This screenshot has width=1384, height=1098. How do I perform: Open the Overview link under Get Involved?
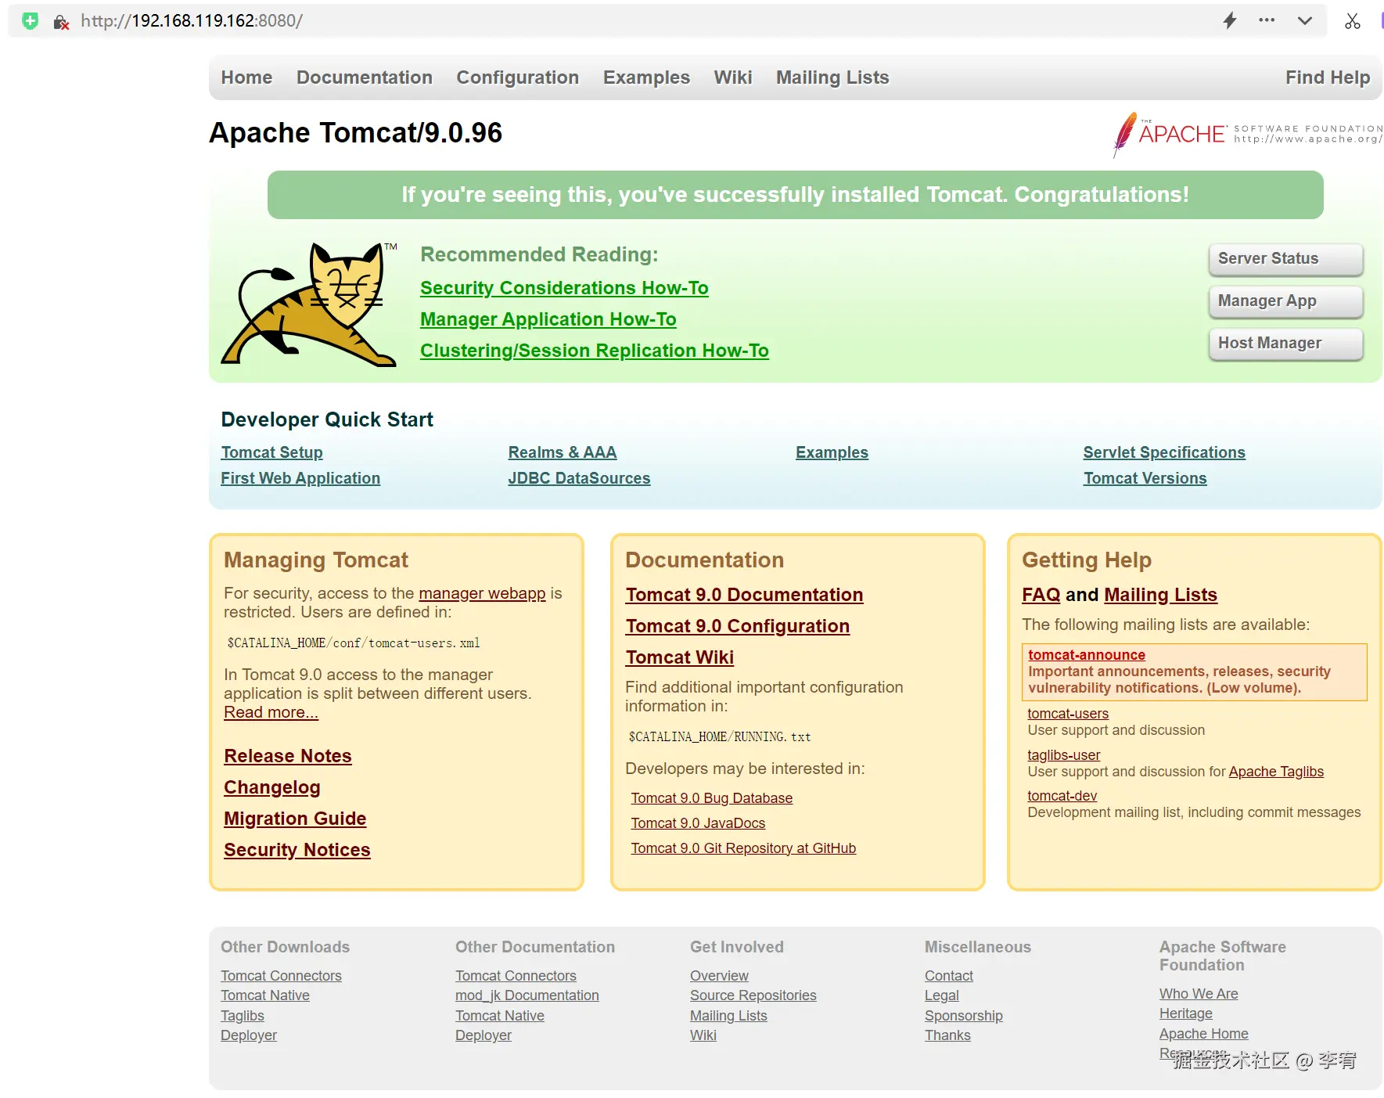(719, 976)
